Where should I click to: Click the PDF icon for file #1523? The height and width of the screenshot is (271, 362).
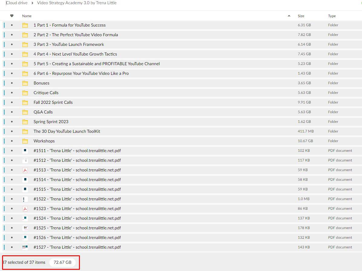coord(25,209)
